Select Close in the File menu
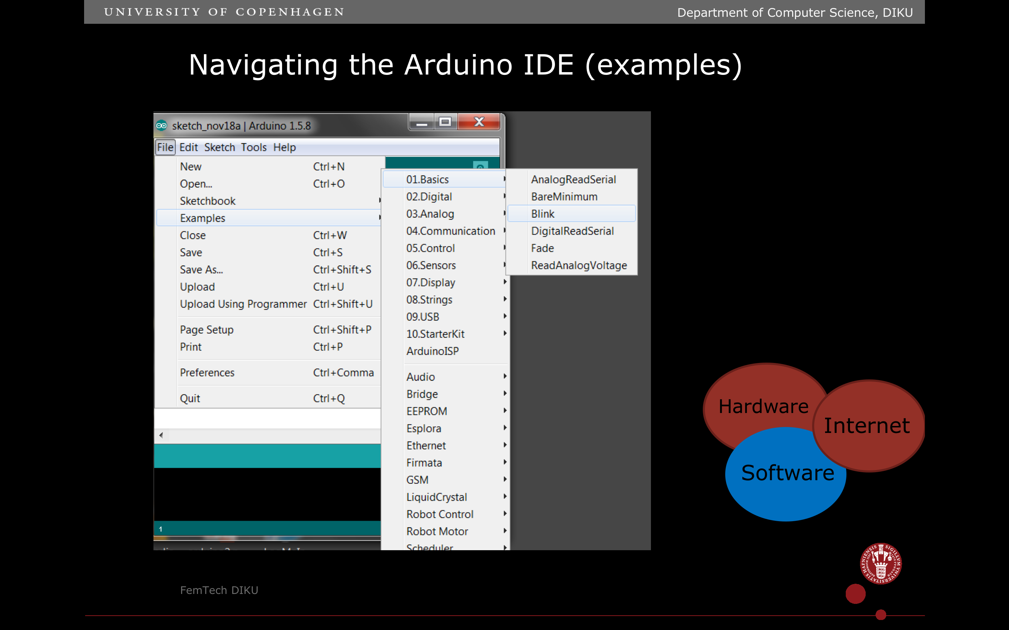Image resolution: width=1009 pixels, height=630 pixels. (x=268, y=236)
